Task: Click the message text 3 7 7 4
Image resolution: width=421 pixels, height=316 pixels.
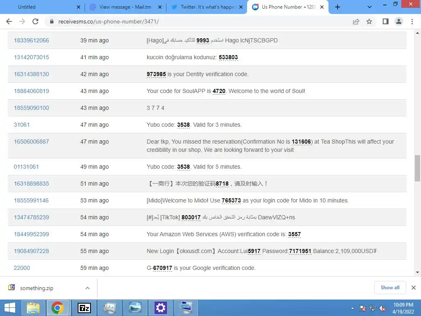Action: click(x=155, y=108)
